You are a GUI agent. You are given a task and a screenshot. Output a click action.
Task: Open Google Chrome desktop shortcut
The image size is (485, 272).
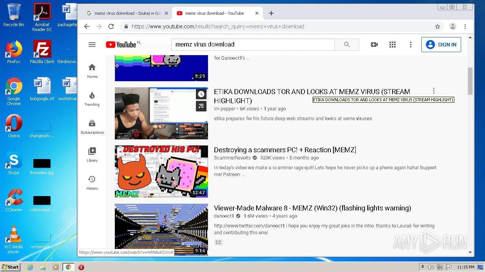pos(14,92)
